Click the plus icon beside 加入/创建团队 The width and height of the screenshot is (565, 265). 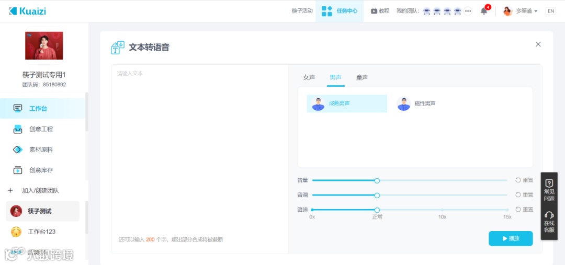point(10,190)
